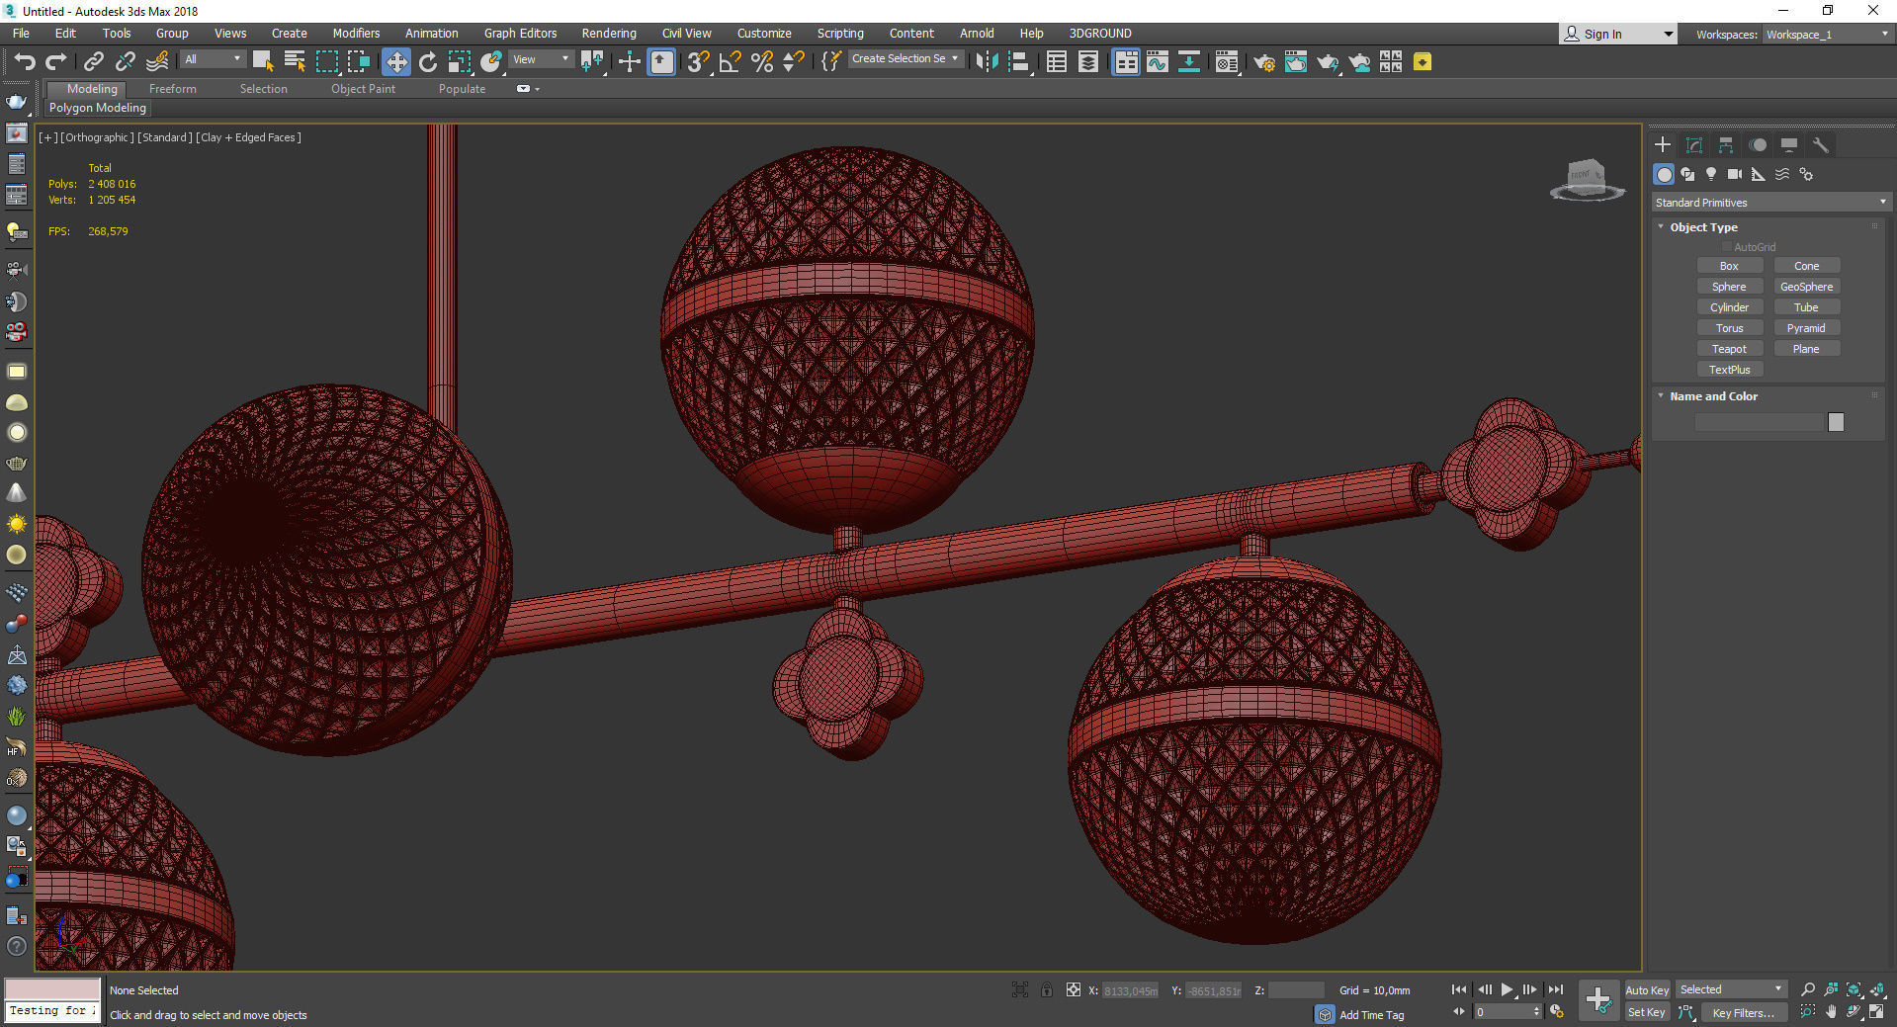The height and width of the screenshot is (1027, 1897).
Task: Open the Create Selection Set dropdown
Action: tap(905, 58)
